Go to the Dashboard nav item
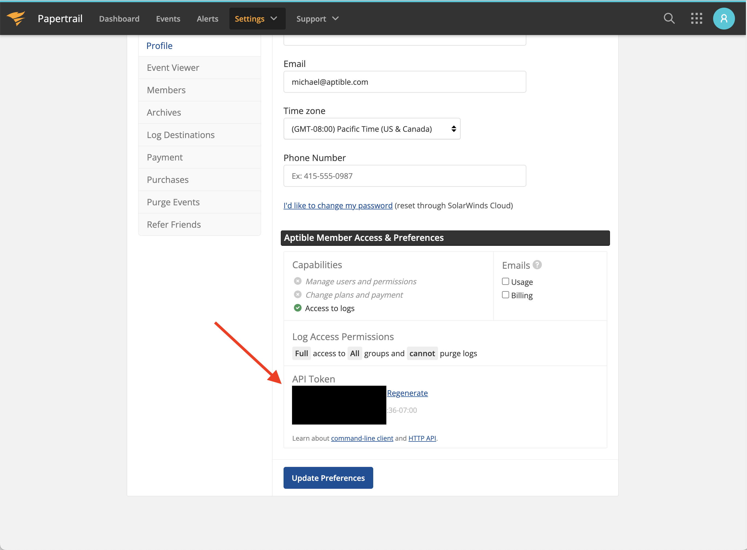 point(119,19)
